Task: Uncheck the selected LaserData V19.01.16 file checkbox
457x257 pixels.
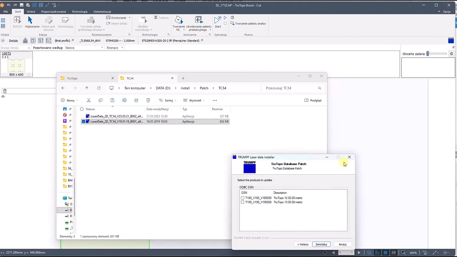Action: pyautogui.click(x=84, y=121)
